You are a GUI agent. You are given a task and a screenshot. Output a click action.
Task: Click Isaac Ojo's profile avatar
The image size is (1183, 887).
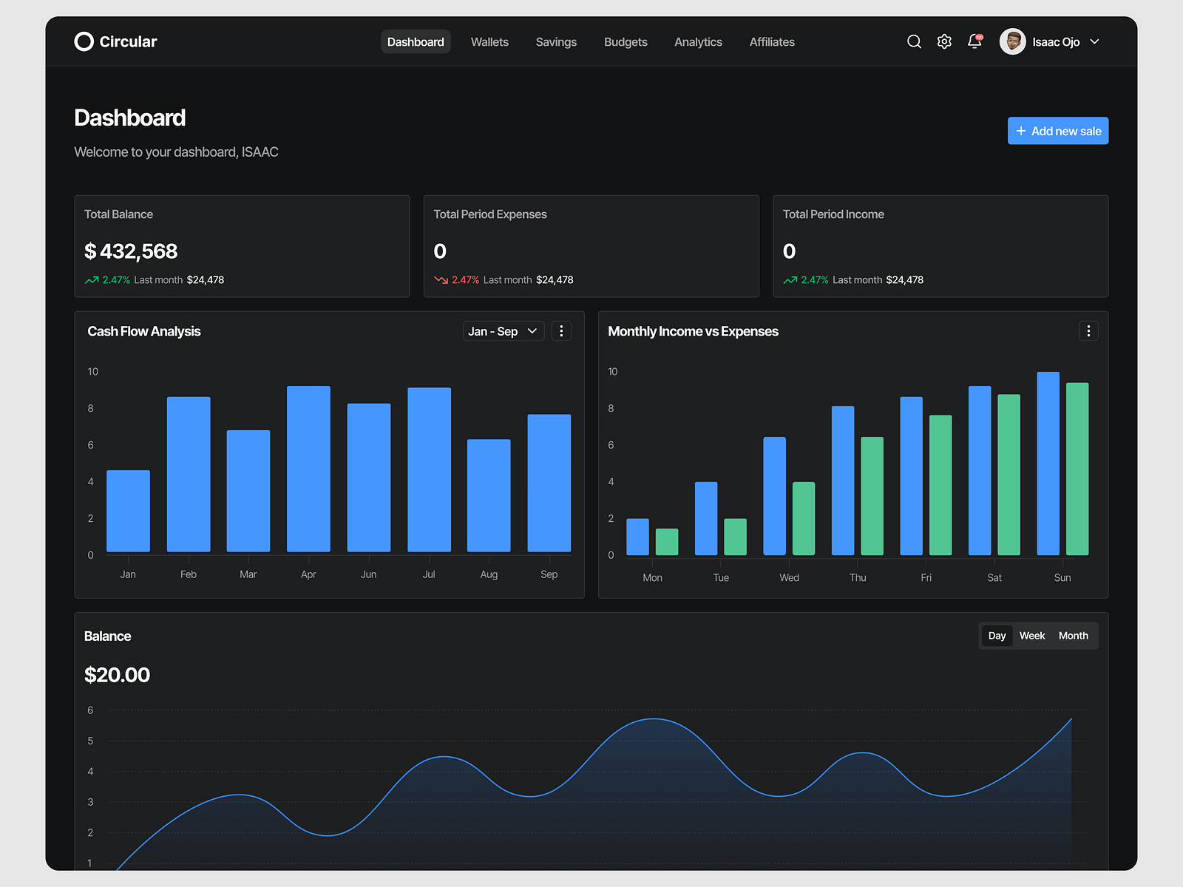(1012, 41)
